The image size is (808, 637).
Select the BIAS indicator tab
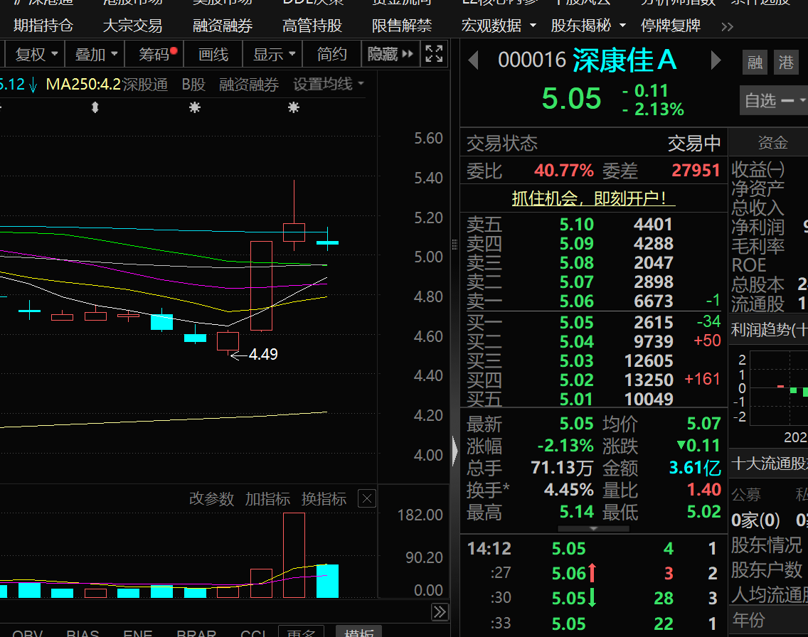83,633
